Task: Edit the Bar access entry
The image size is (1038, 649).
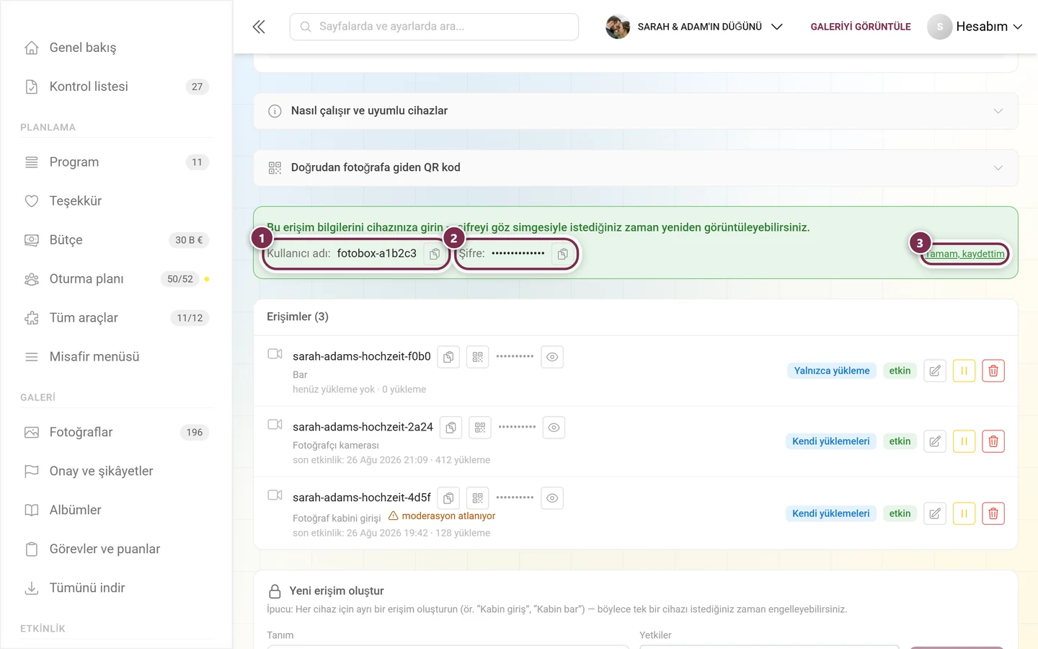Action: [935, 371]
